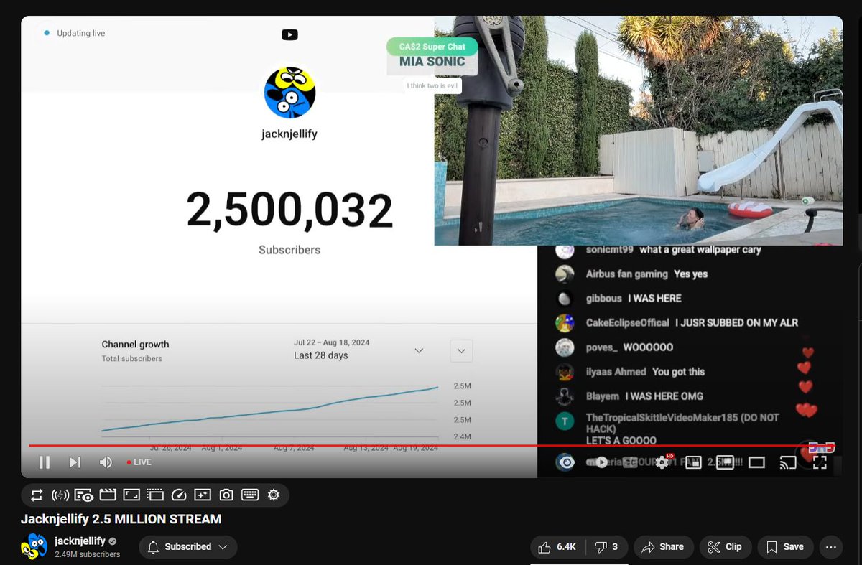
Task: Save the video to a playlist
Action: coord(784,546)
